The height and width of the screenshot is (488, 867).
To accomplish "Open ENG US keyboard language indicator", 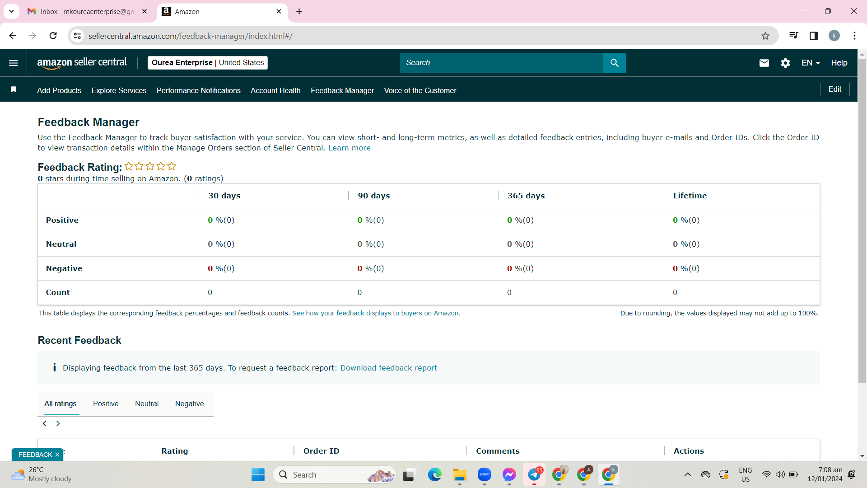I will pyautogui.click(x=745, y=474).
